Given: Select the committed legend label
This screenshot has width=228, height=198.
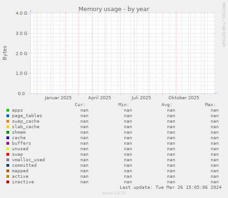Looking at the screenshot, I should tap(24, 165).
